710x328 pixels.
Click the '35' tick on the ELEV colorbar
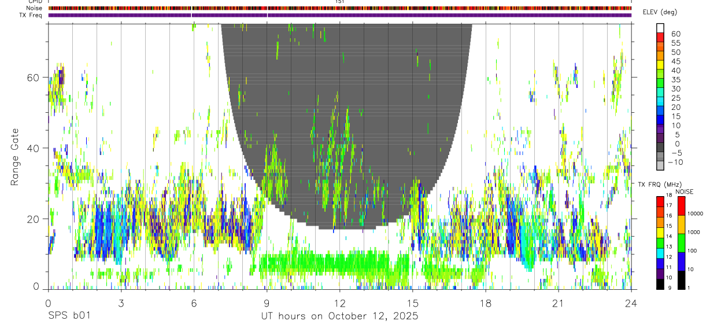[x=675, y=79]
